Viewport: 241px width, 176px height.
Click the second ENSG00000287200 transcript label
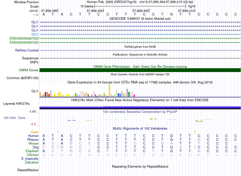point(24,42)
